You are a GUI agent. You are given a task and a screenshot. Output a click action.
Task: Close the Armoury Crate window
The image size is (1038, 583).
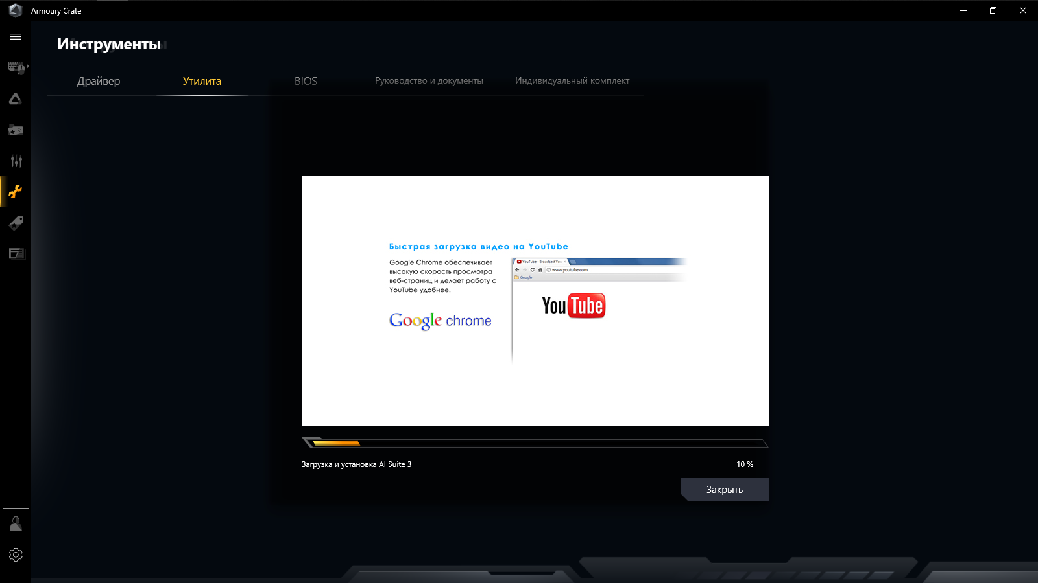(x=1023, y=10)
